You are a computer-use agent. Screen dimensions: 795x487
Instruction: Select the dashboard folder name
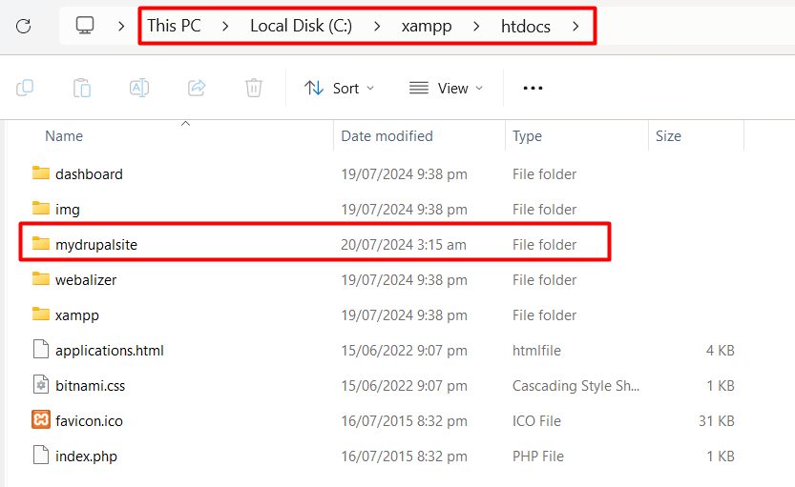[90, 174]
